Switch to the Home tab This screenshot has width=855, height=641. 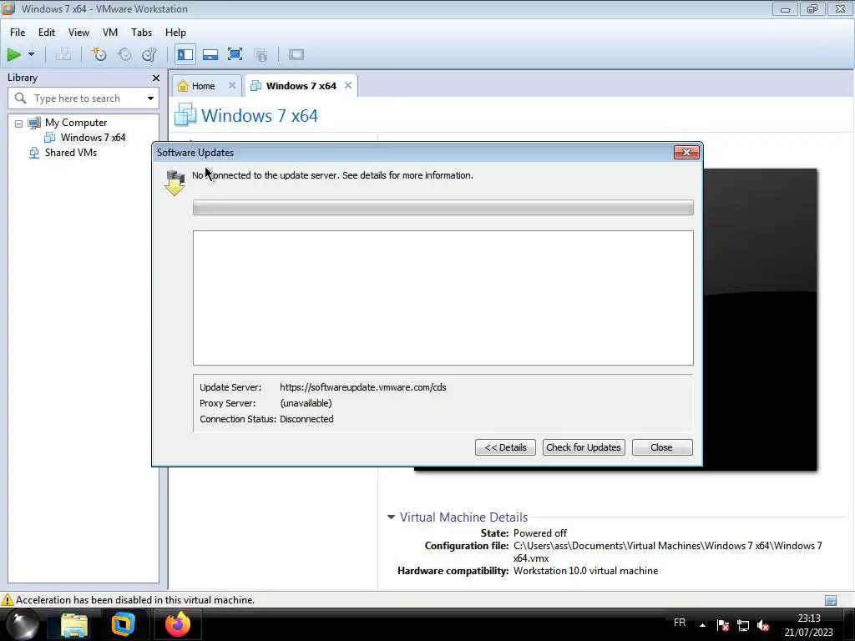pyautogui.click(x=204, y=86)
